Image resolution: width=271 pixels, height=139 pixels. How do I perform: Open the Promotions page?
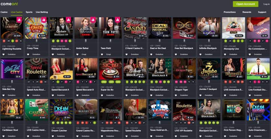click(x=230, y=12)
